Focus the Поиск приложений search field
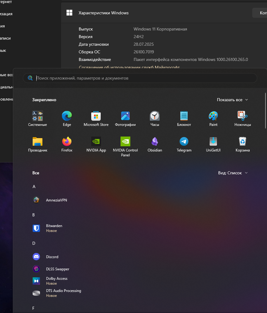The height and width of the screenshot is (313, 267). click(140, 78)
